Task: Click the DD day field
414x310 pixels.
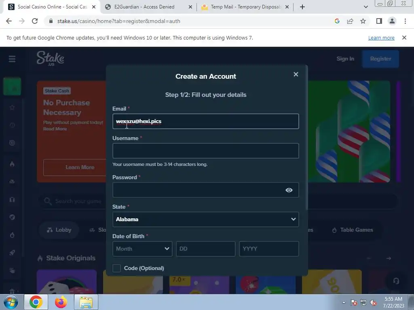Action: pos(206,249)
